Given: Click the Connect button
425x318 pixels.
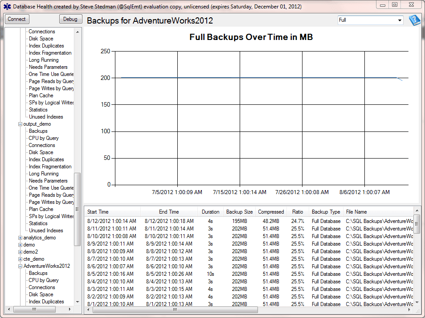Looking at the screenshot, I should 16,19.
